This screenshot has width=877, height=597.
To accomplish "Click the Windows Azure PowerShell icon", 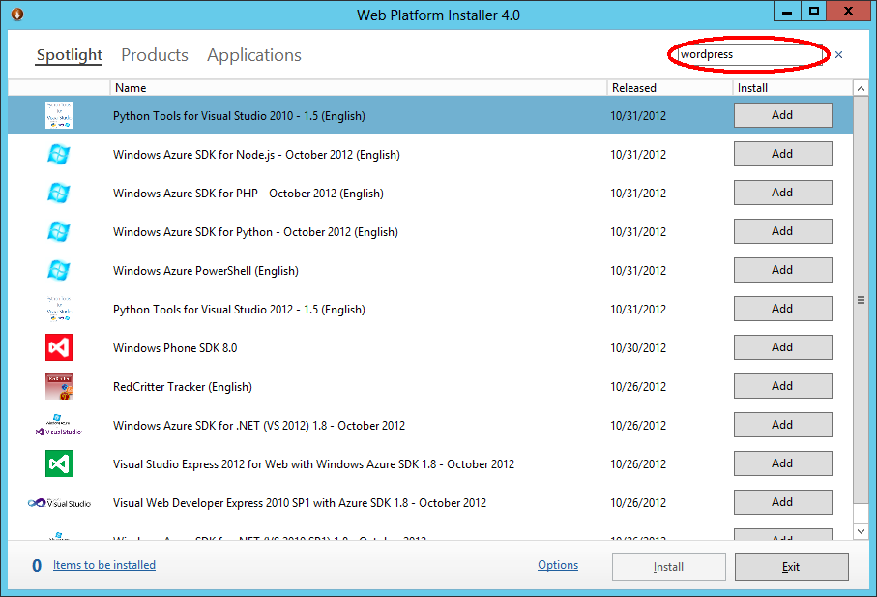I will point(59,270).
